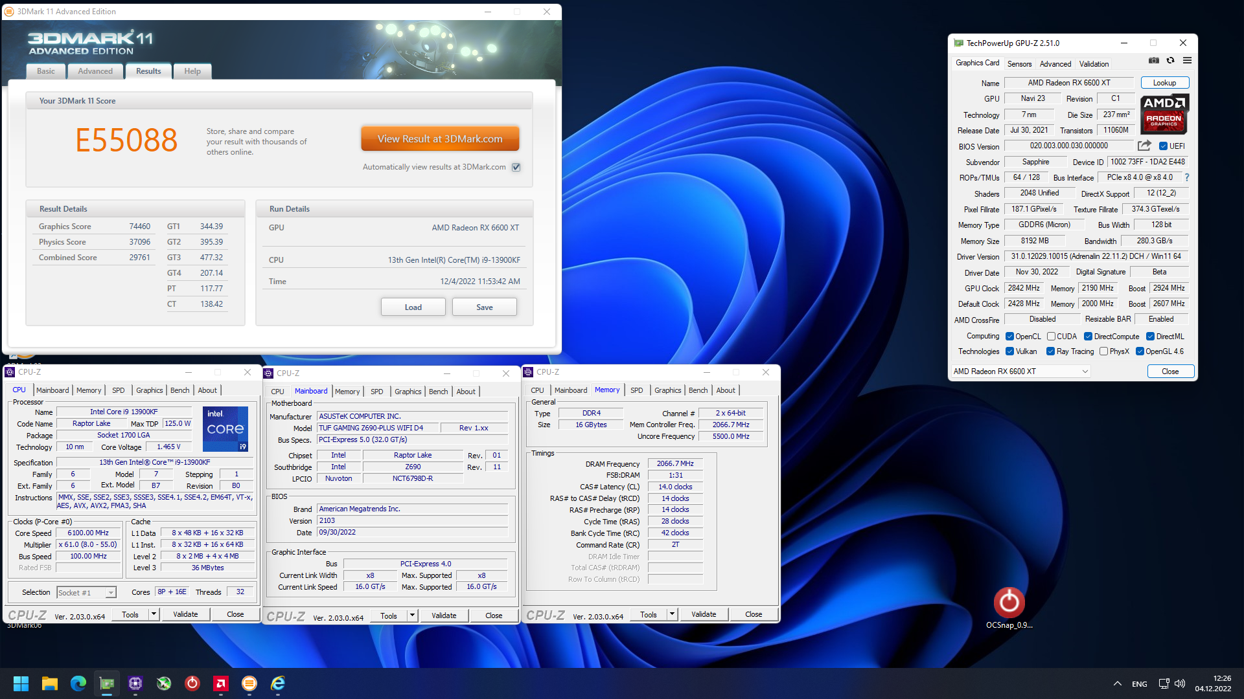Click the 3DMark 11 Advanced Edition logo
Viewport: 1244px width, 699px height.
[90, 43]
